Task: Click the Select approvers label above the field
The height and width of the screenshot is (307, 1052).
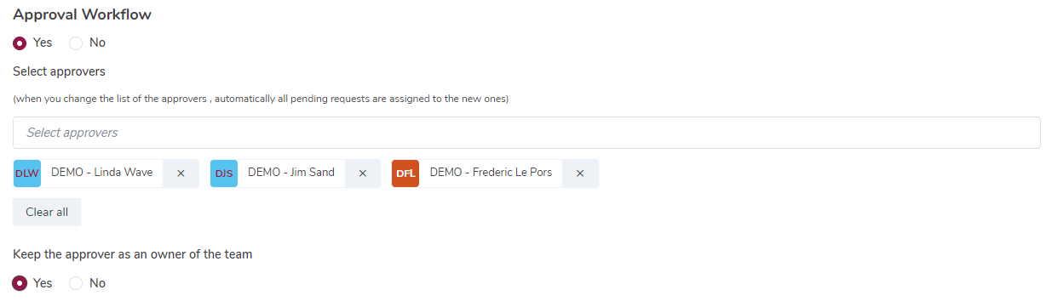Action: click(x=59, y=71)
